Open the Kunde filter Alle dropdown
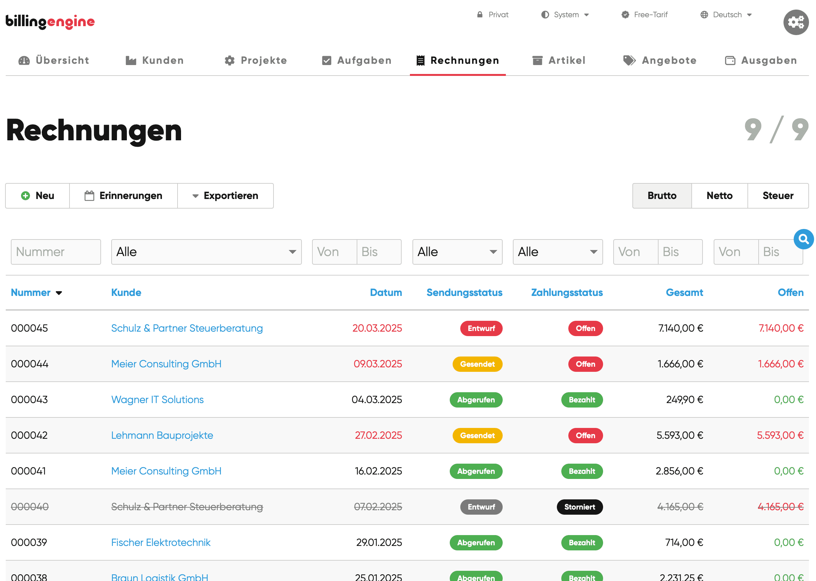 click(x=206, y=252)
